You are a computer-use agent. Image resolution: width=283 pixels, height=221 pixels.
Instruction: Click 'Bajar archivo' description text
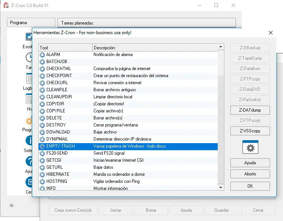point(105,132)
